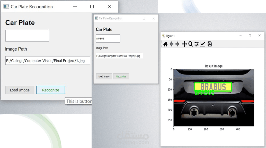Open Edit axis parameters chart icon

pyautogui.click(x=202, y=44)
